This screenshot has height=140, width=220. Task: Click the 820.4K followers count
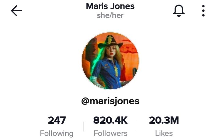click(x=110, y=120)
